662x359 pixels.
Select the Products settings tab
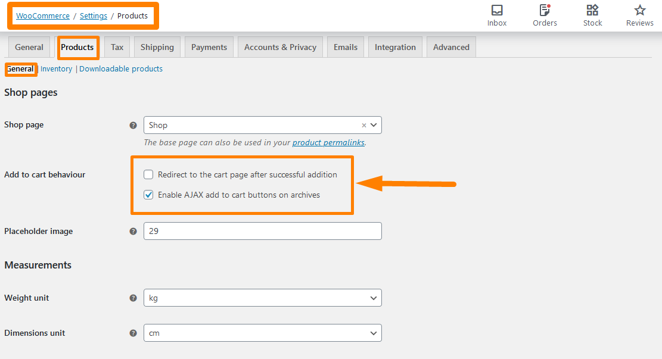tap(77, 47)
